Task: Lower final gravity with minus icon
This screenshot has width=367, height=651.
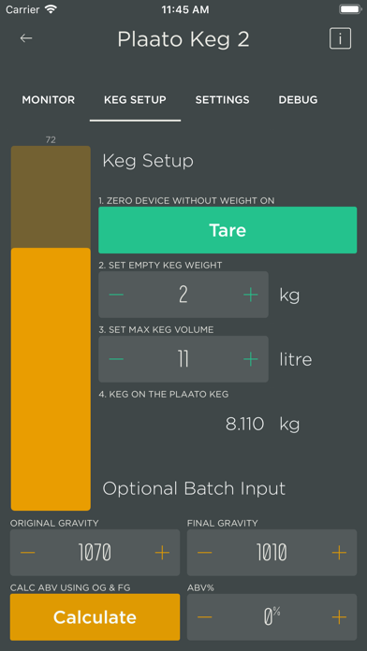Action: 205,553
